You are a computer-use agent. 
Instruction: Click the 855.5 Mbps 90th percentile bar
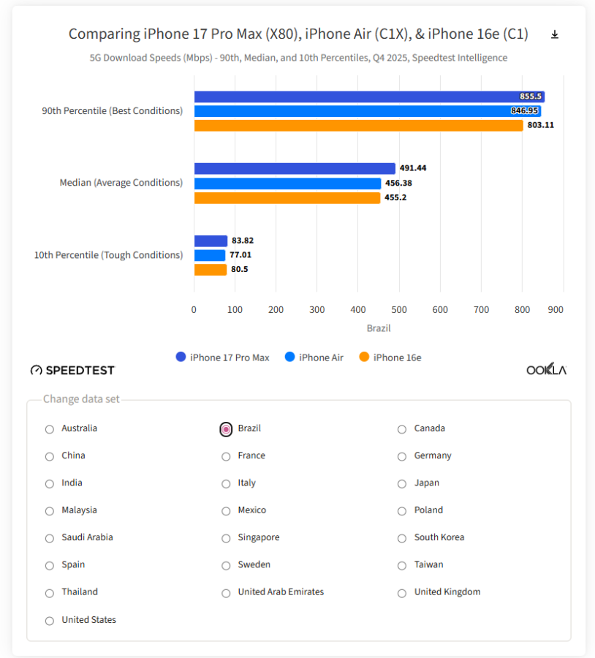click(x=368, y=97)
